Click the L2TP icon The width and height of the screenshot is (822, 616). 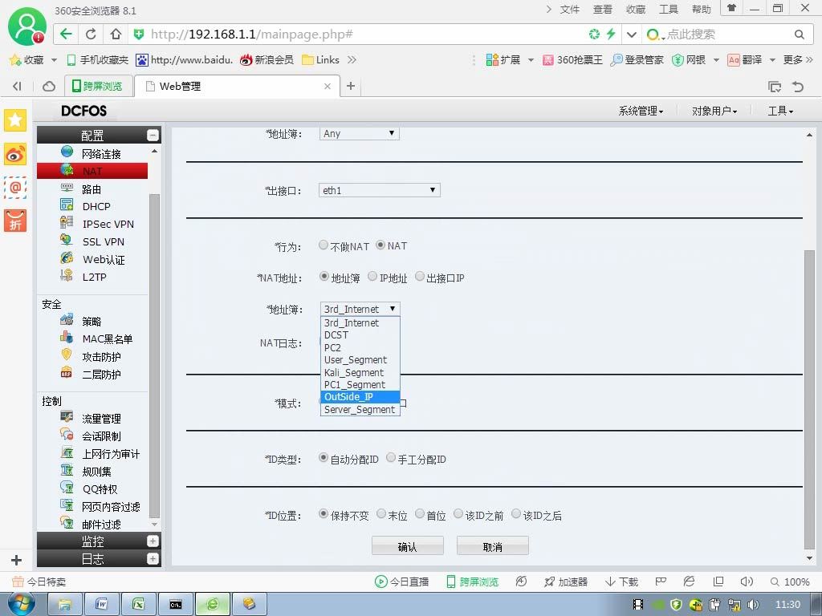click(x=67, y=275)
